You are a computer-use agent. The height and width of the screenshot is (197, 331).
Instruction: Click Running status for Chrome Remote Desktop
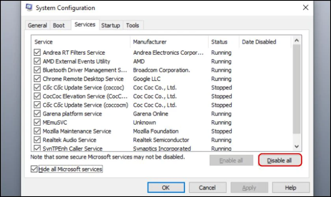(x=221, y=79)
